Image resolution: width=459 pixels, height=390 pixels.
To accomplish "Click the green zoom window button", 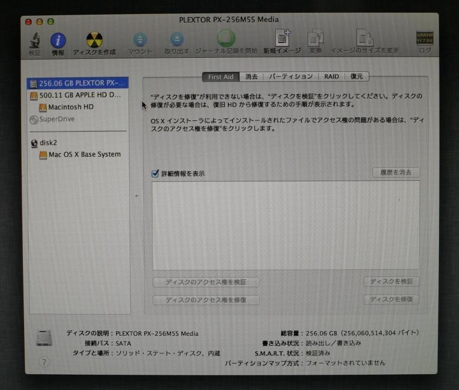I will pyautogui.click(x=51, y=22).
